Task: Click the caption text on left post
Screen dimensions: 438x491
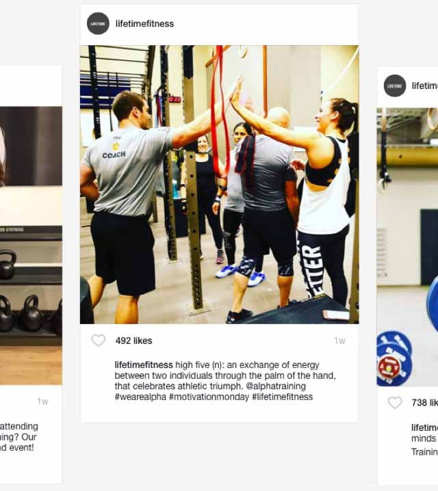Action: (x=18, y=437)
